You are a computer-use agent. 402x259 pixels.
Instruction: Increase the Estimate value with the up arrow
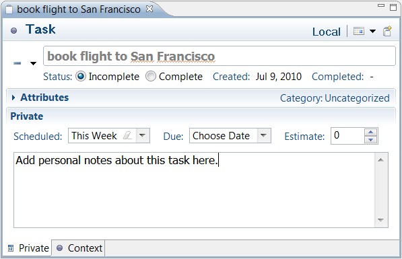tap(371, 132)
